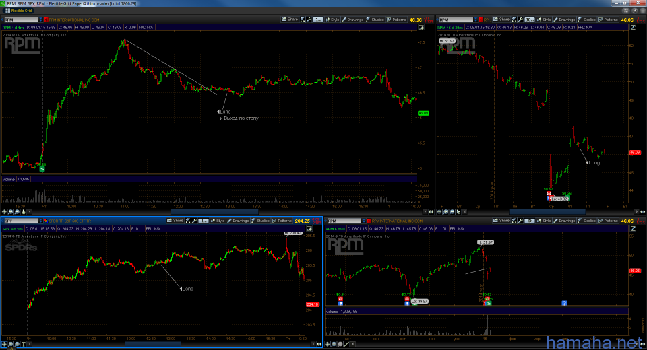Open the 30m timeframe selector
Screen dimensions: 647x350
[530, 20]
